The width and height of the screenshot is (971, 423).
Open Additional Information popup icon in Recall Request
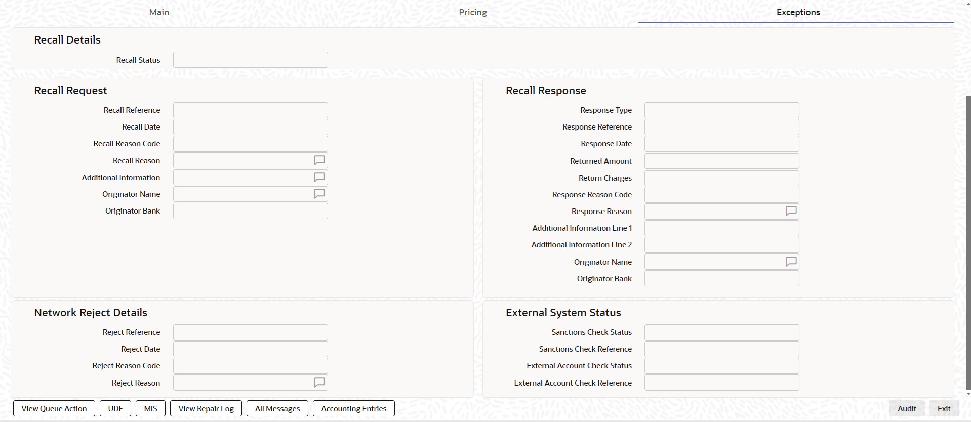click(319, 177)
